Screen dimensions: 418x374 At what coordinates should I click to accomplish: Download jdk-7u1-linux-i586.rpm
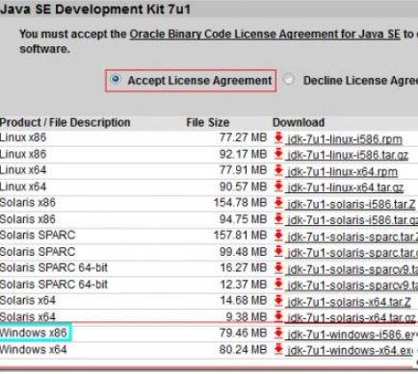345,139
